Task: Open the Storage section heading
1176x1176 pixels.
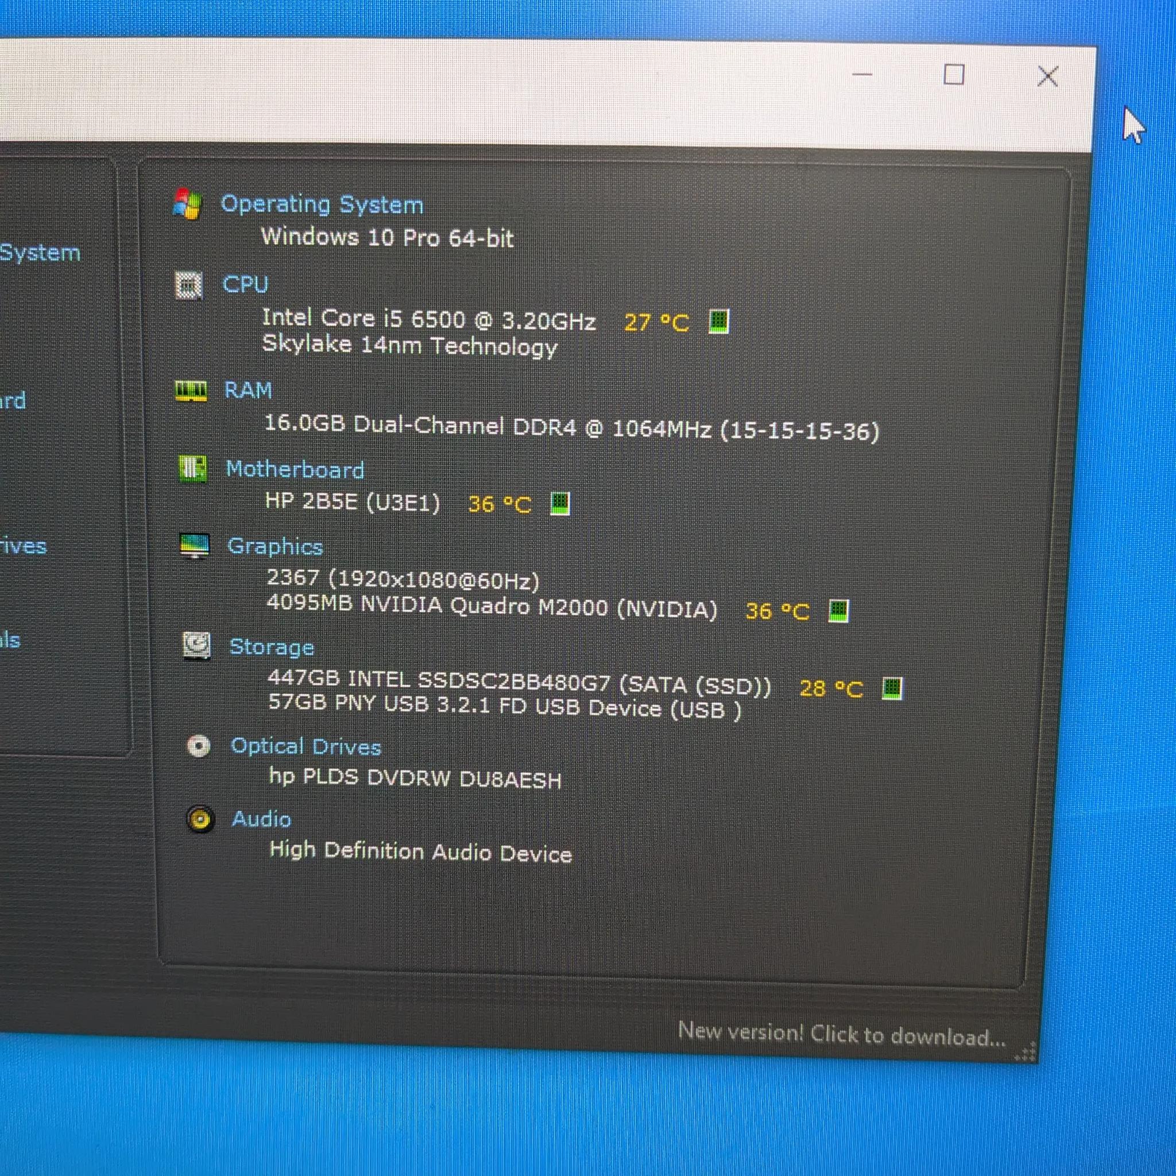Action: coord(272,647)
